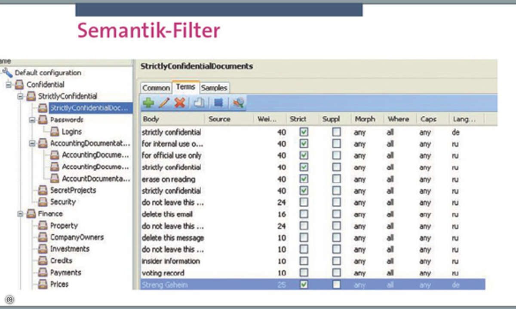Select the 'for internal use o...' term
Image resolution: width=516 pixels, height=309 pixels.
172,144
